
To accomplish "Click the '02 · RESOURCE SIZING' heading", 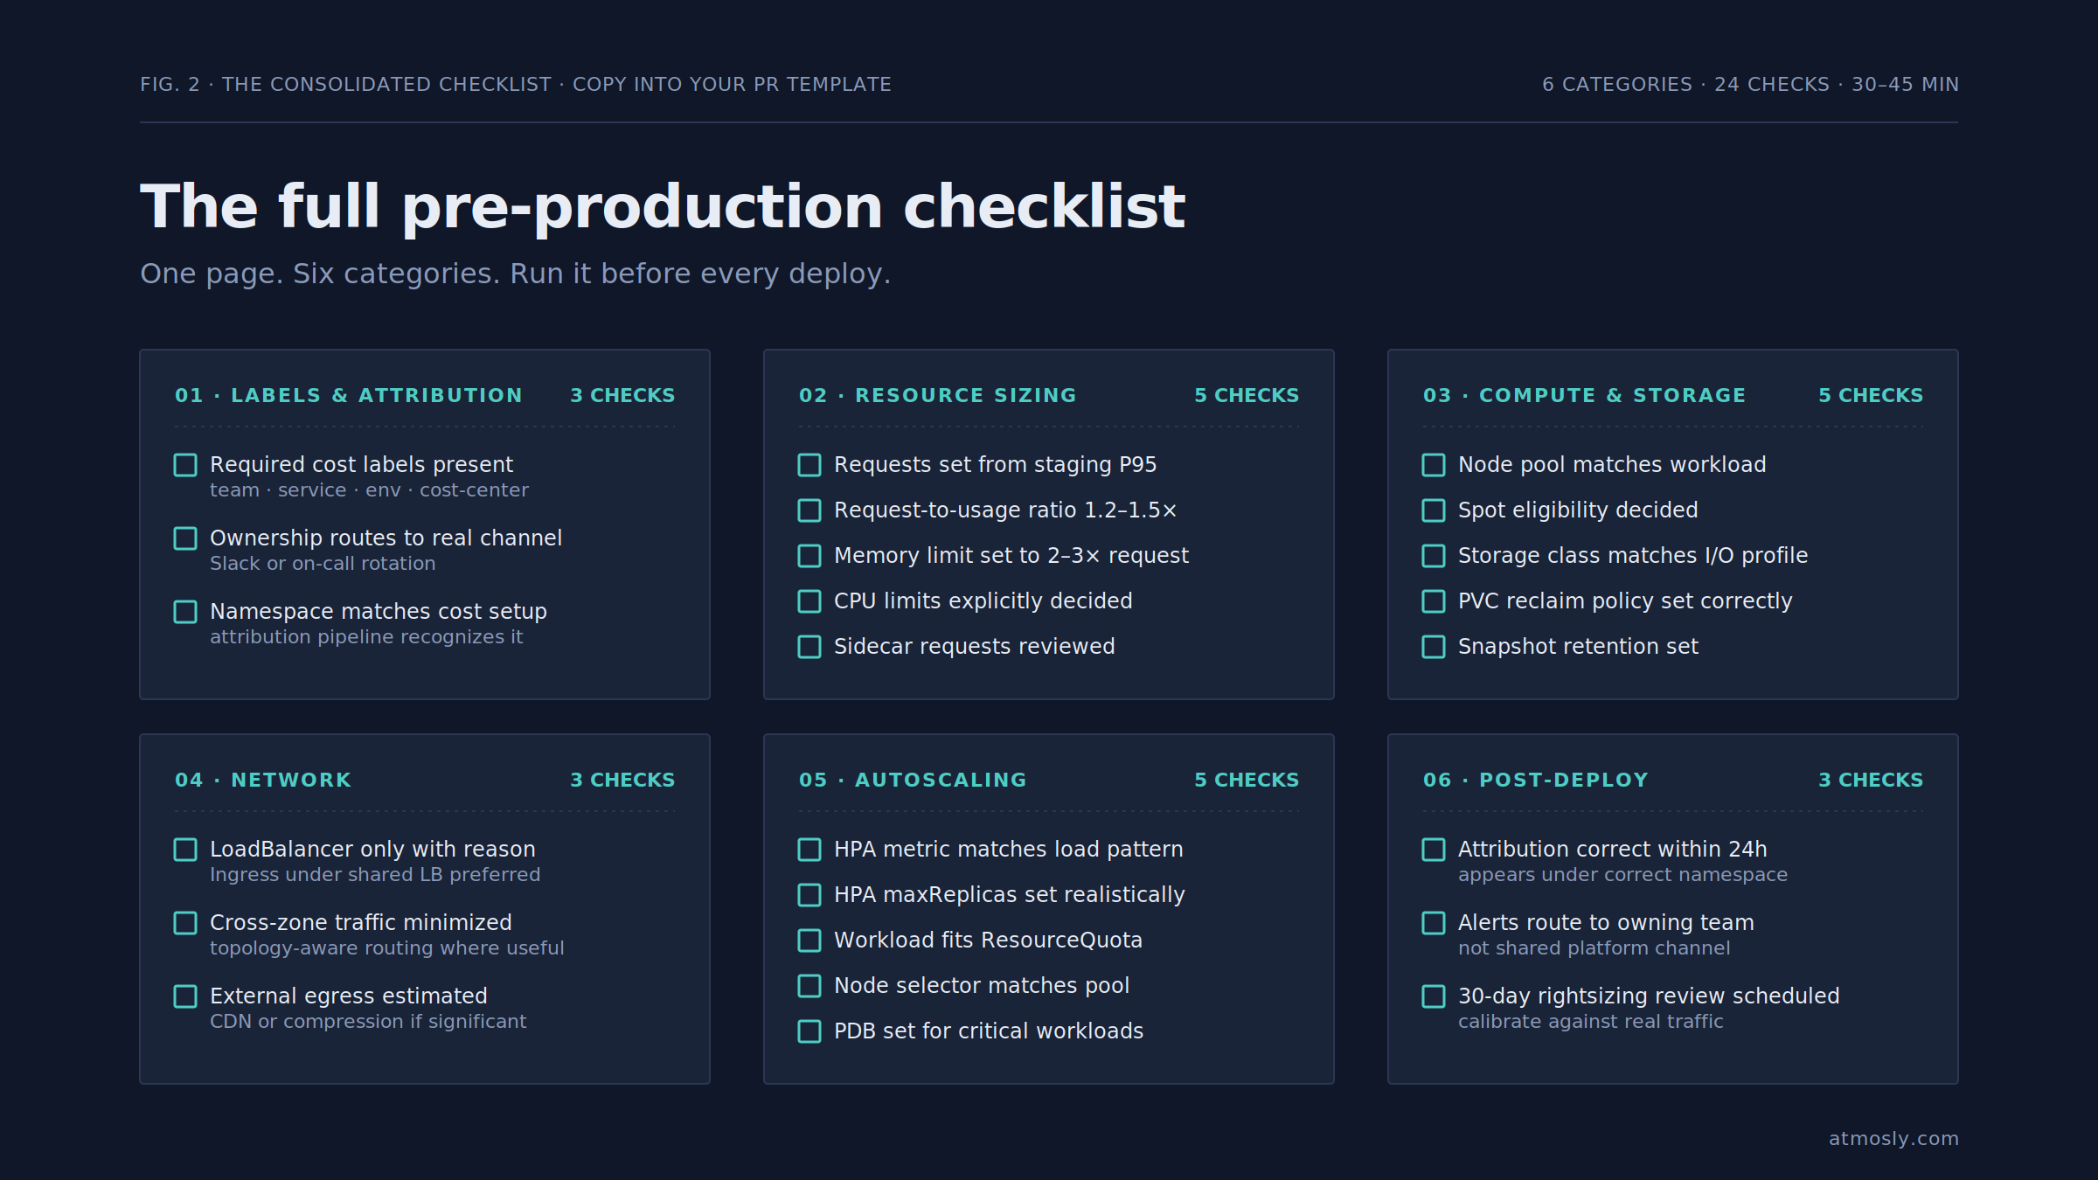I will pos(938,395).
